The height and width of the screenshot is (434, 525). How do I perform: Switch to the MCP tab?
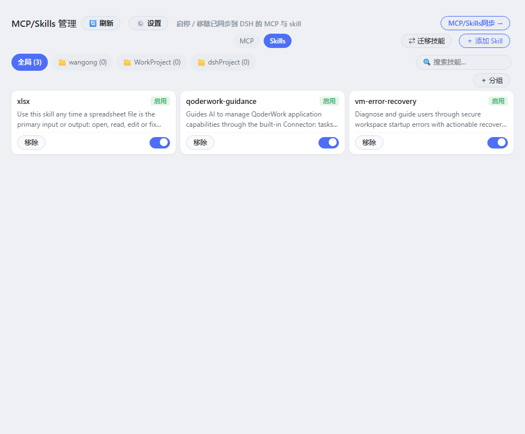pyautogui.click(x=247, y=41)
